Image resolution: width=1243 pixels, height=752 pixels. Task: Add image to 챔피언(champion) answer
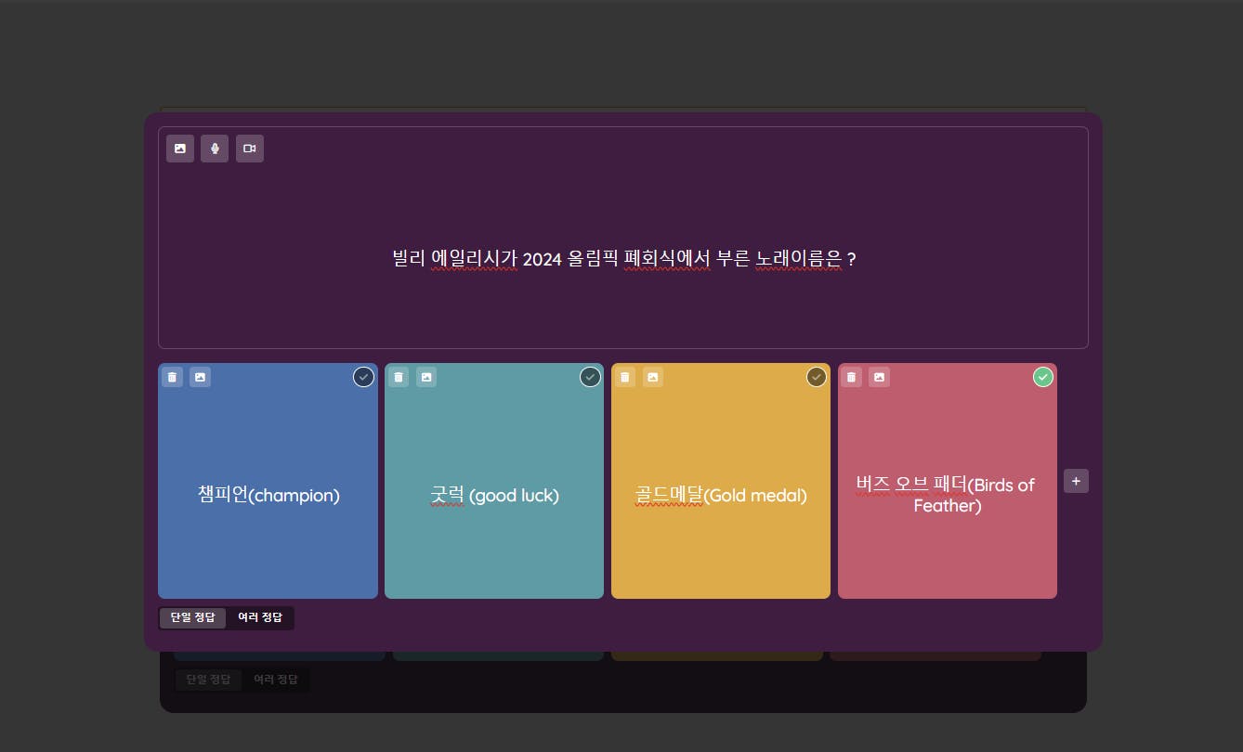[x=201, y=377]
